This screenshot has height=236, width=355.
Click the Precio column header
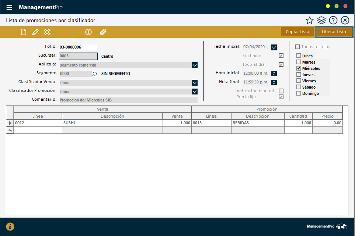pyautogui.click(x=327, y=116)
